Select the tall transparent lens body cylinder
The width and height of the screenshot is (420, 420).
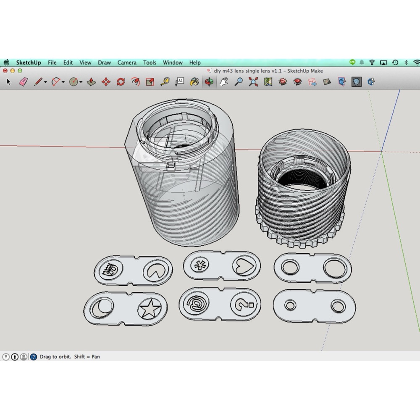(182, 173)
